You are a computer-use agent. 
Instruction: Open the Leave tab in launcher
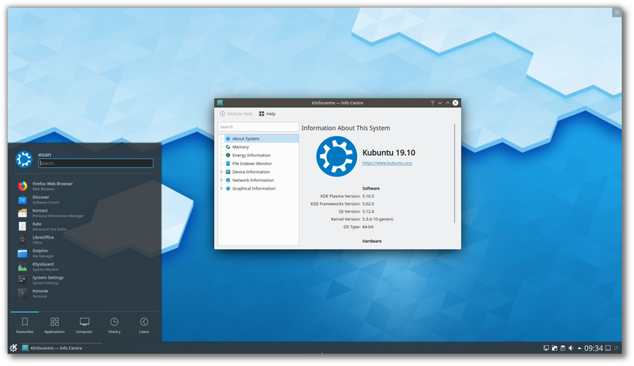144,325
